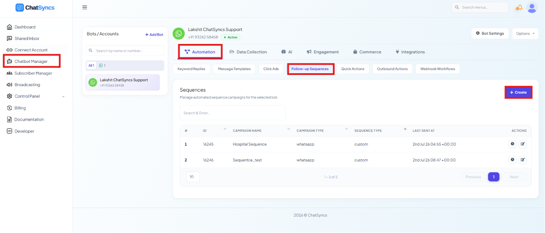Open Connect Account page
Image resolution: width=545 pixels, height=233 pixels.
click(x=31, y=50)
